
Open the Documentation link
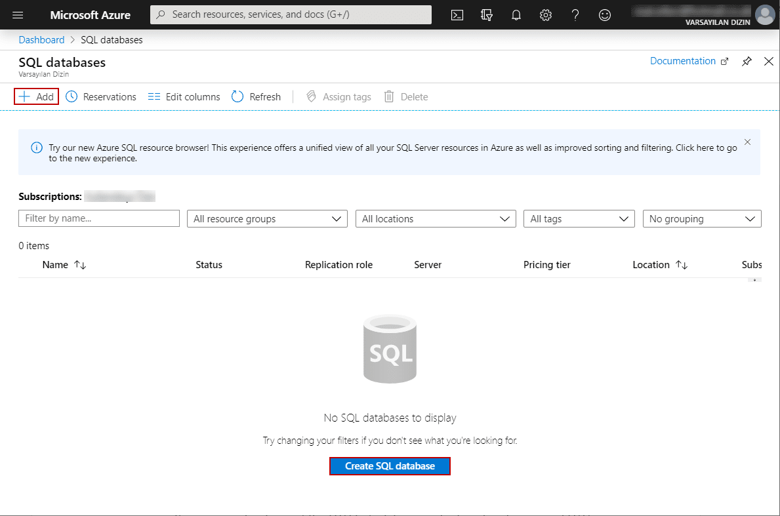(689, 60)
